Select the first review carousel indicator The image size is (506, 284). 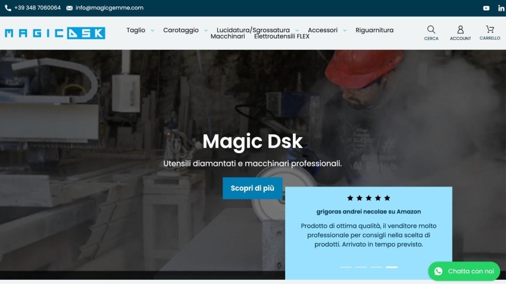pyautogui.click(x=345, y=267)
